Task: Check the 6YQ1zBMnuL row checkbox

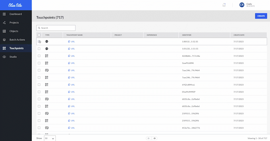Action: [39, 85]
